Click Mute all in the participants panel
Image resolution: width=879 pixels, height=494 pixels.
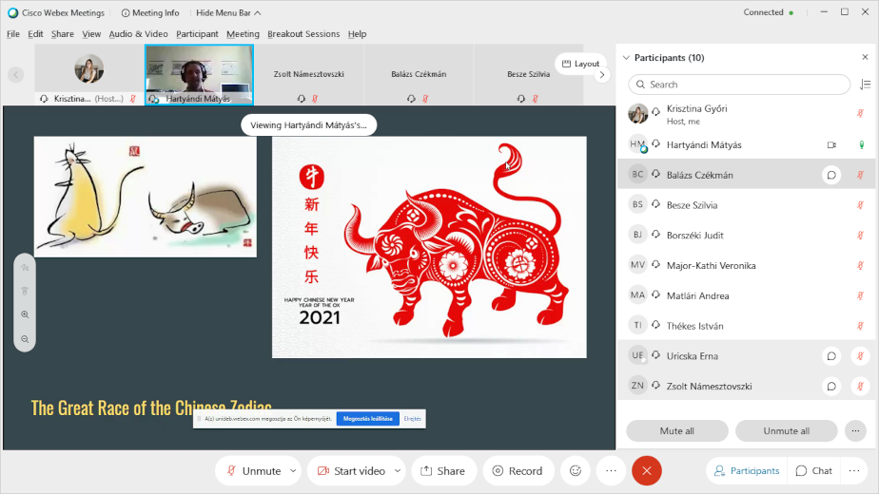pyautogui.click(x=676, y=430)
